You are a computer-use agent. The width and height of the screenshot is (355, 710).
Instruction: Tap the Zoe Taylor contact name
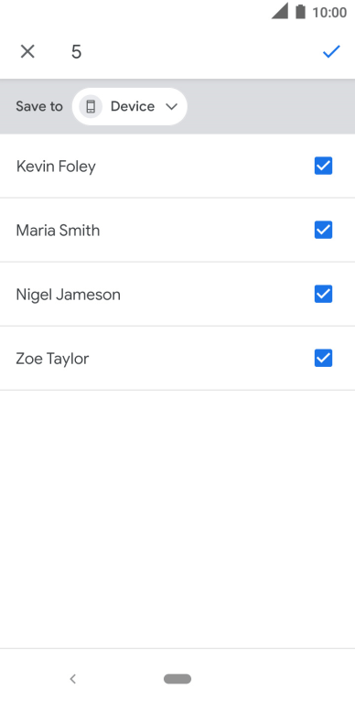click(52, 359)
